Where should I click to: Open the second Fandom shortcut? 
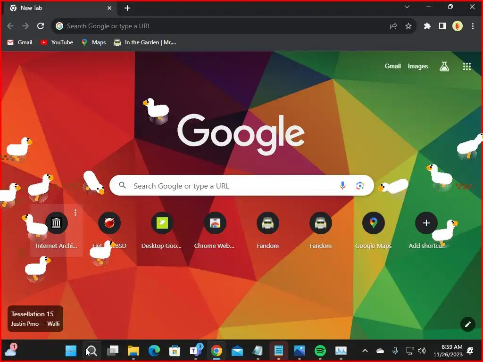[x=321, y=230]
